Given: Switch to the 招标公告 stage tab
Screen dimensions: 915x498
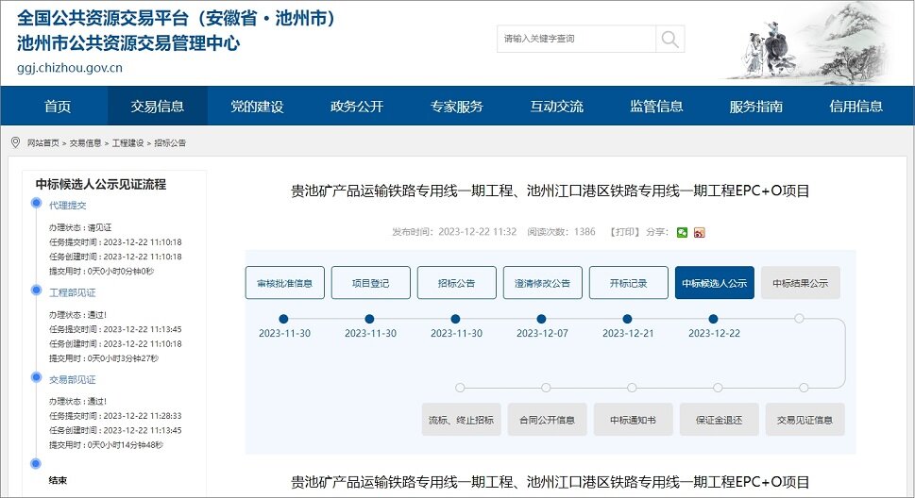Looking at the screenshot, I should [456, 283].
